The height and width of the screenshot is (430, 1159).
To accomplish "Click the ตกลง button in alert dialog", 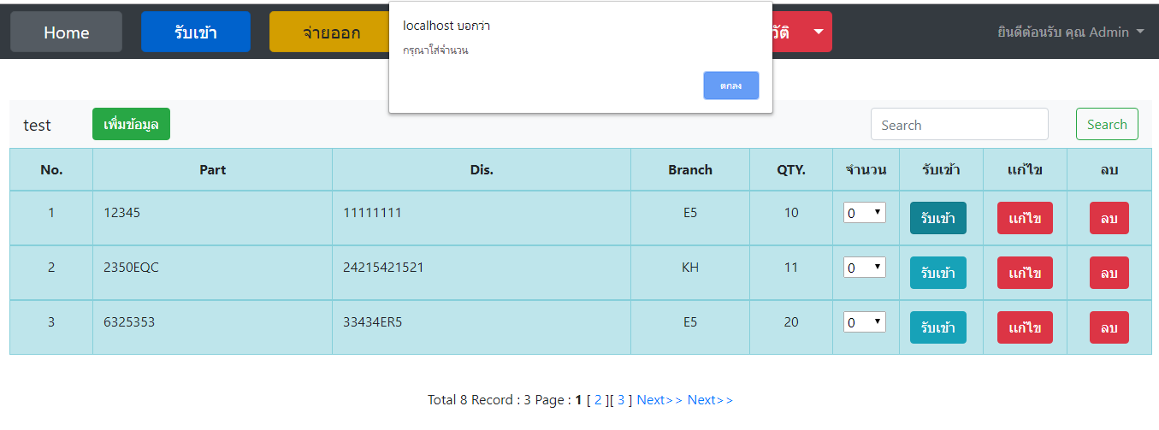I will pos(730,85).
